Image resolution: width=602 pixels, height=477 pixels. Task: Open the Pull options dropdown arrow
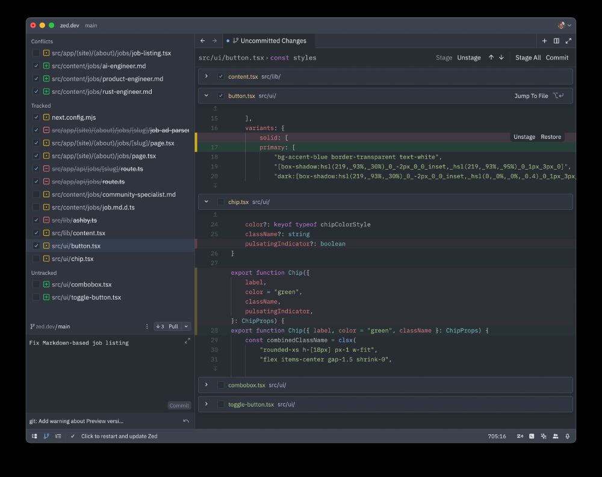pos(186,327)
